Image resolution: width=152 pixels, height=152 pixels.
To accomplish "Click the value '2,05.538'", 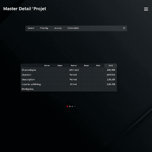I will point(111,80).
